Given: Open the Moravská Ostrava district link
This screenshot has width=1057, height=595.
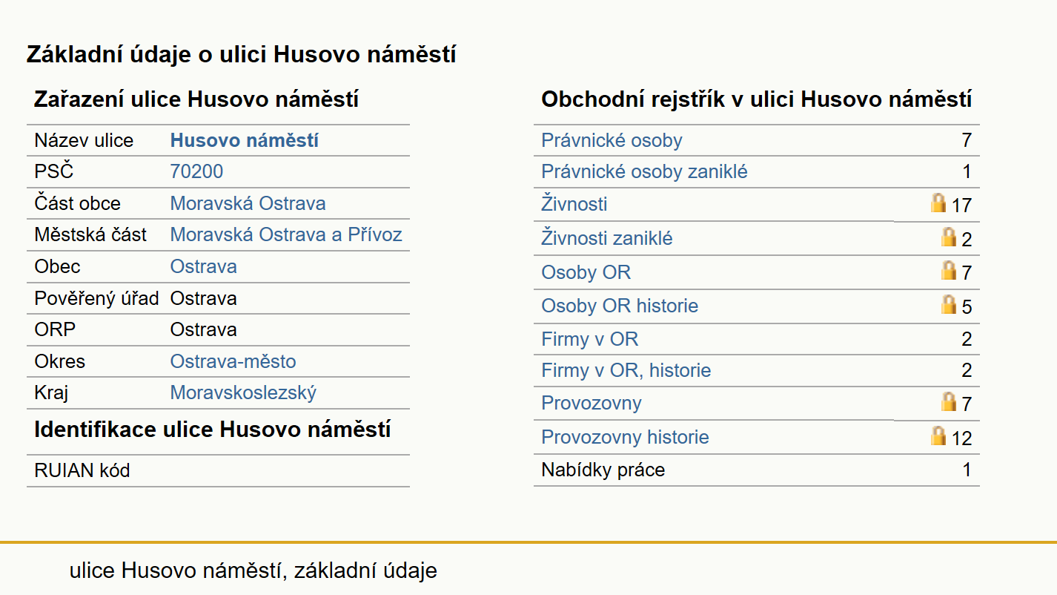Looking at the screenshot, I should [x=248, y=203].
